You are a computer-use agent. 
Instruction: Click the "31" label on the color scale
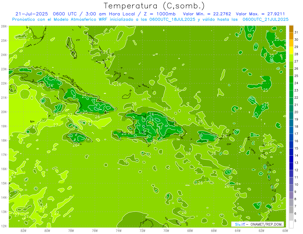(296, 32)
